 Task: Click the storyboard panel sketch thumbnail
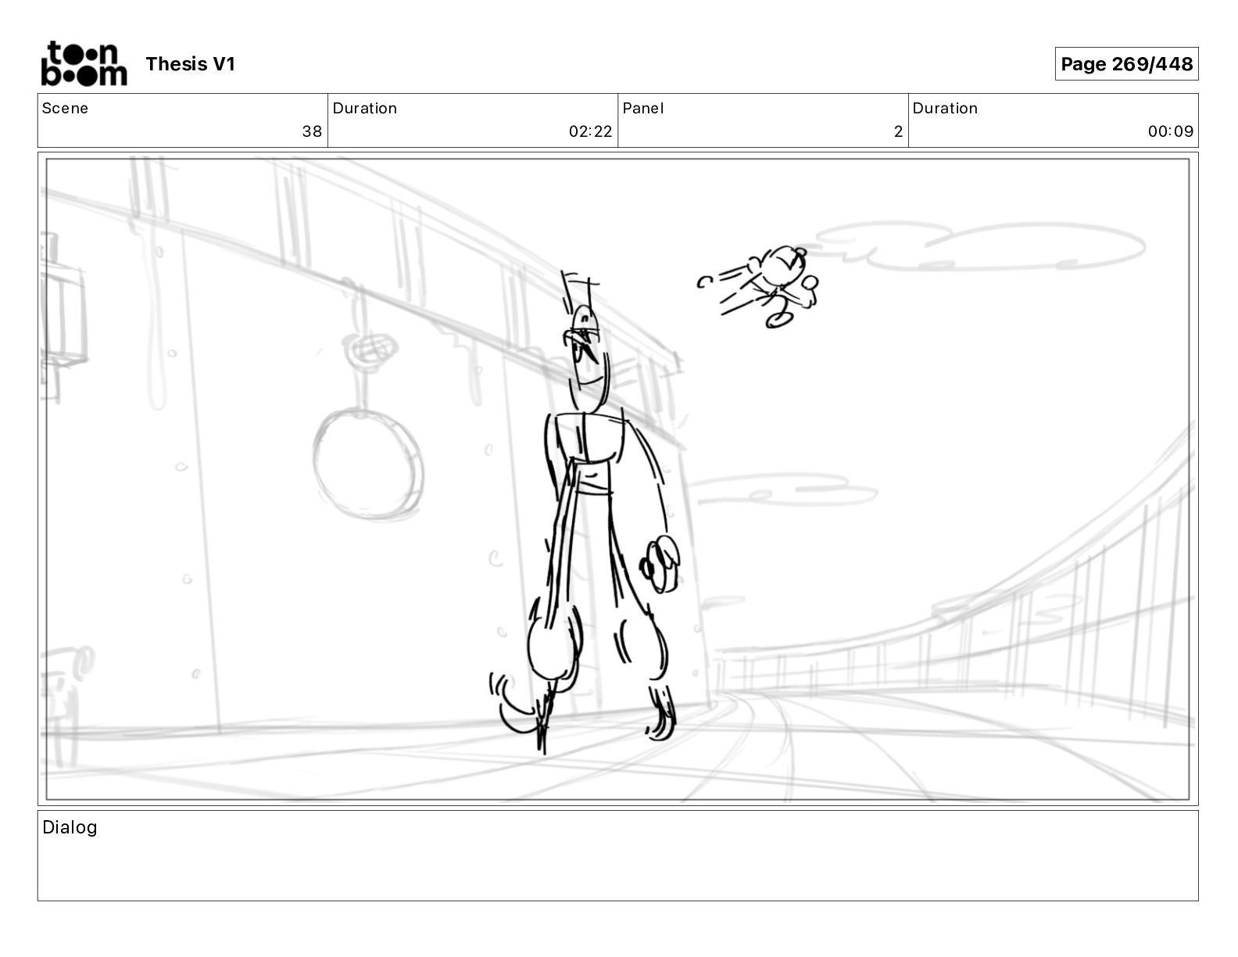pyautogui.click(x=617, y=479)
